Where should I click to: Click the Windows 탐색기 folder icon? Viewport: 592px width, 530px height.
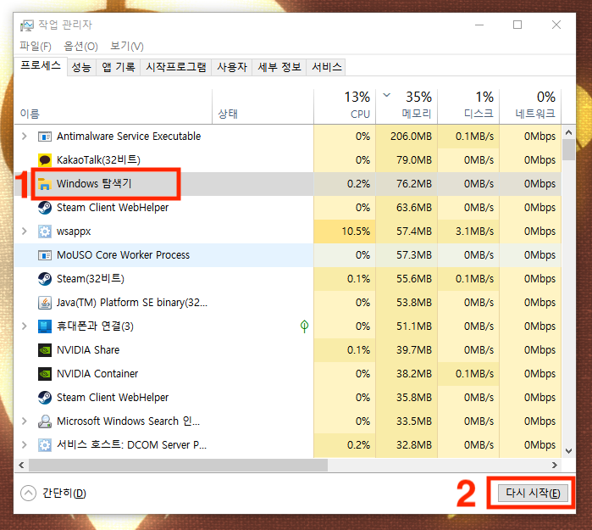coord(45,184)
